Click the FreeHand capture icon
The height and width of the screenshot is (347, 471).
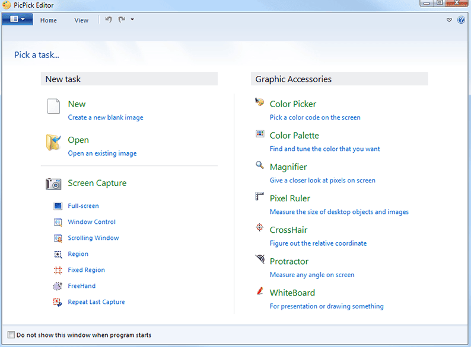58,286
